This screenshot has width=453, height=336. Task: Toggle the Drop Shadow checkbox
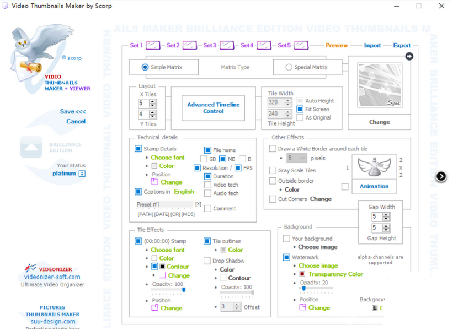[207, 261]
